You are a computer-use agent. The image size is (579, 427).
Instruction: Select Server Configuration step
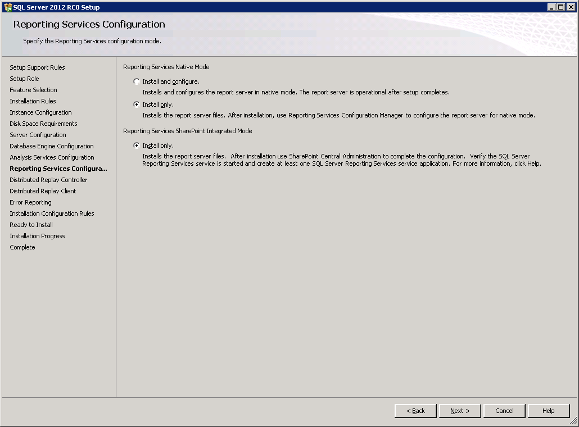pos(38,135)
